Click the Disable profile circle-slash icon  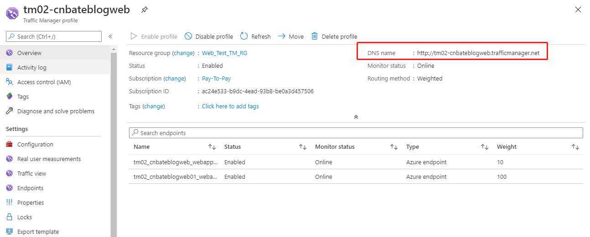coord(188,36)
